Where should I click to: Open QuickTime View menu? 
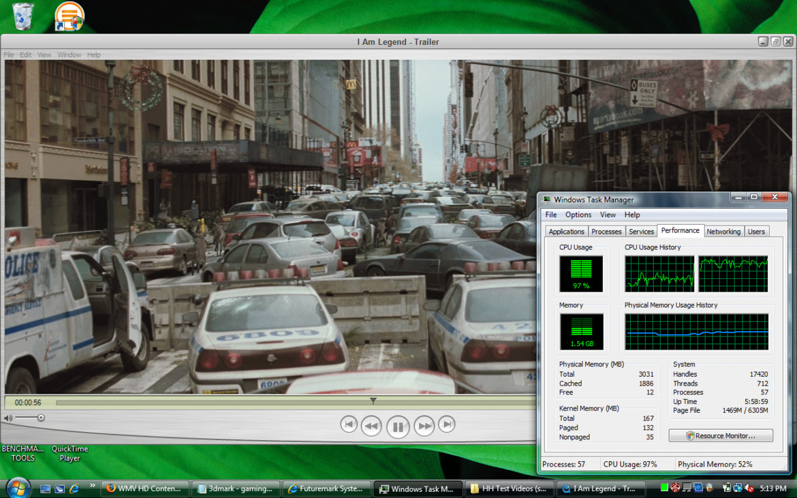pos(44,55)
